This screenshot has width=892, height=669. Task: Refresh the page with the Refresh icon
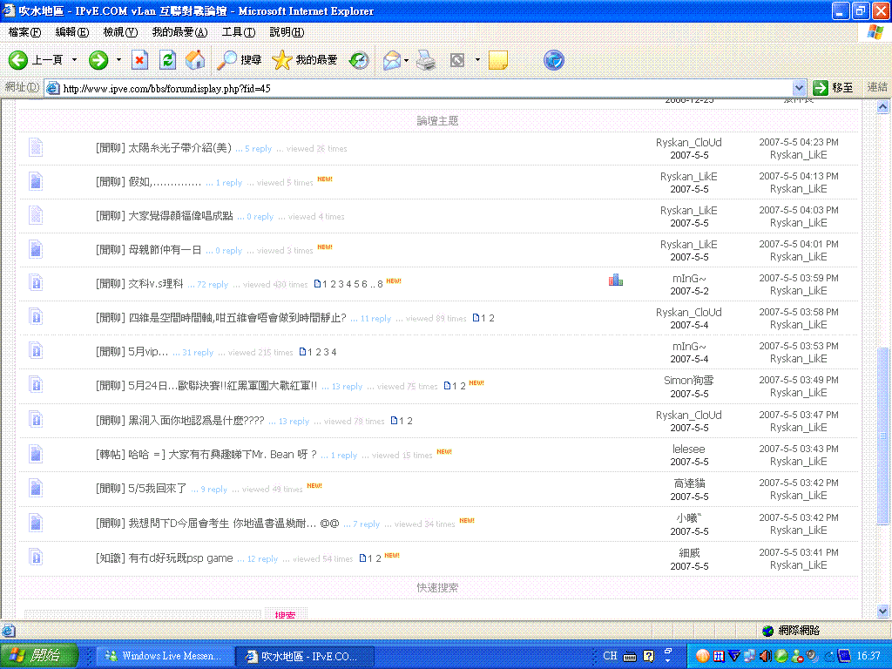click(168, 60)
